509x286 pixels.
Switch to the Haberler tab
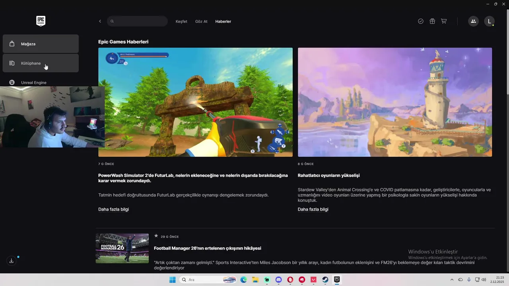(x=223, y=21)
